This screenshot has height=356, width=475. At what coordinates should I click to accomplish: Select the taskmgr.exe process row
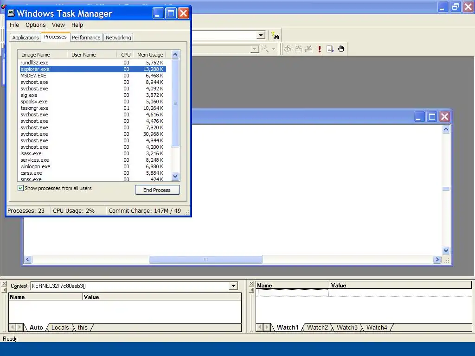(x=93, y=108)
